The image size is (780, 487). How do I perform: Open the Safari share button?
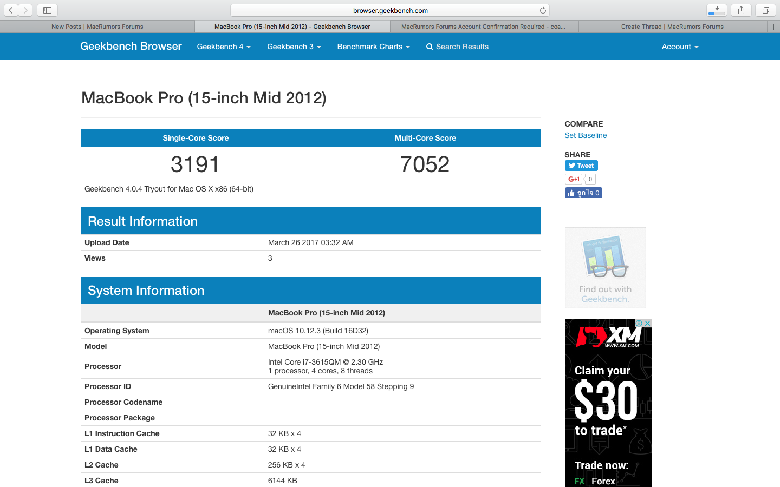pos(741,10)
